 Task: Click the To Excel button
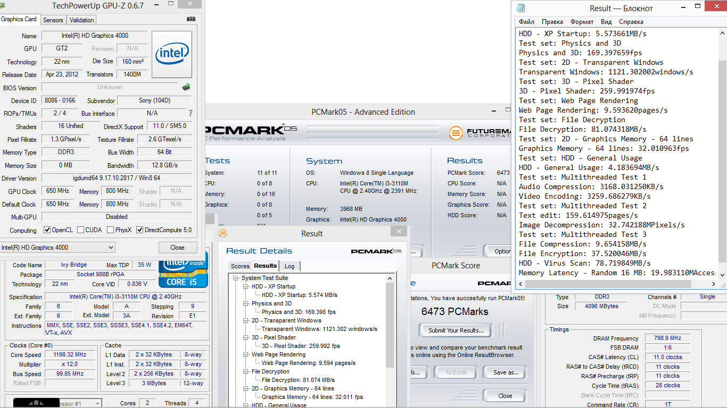click(x=456, y=372)
